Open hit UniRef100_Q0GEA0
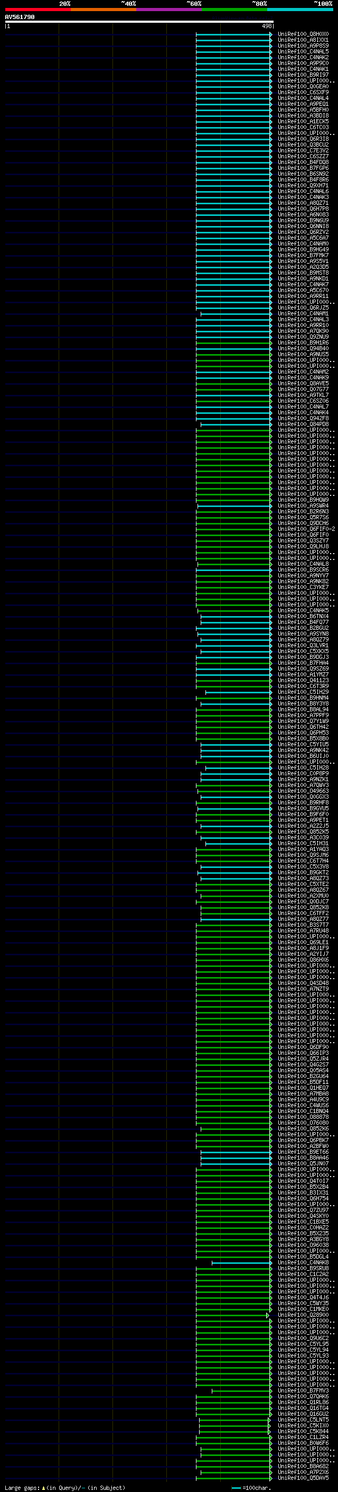338x1492 pixels. pyautogui.click(x=303, y=86)
